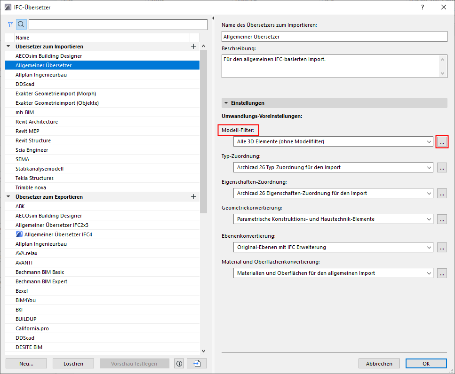
Task: Click the list scrollbar up arrow
Action: tap(203, 47)
